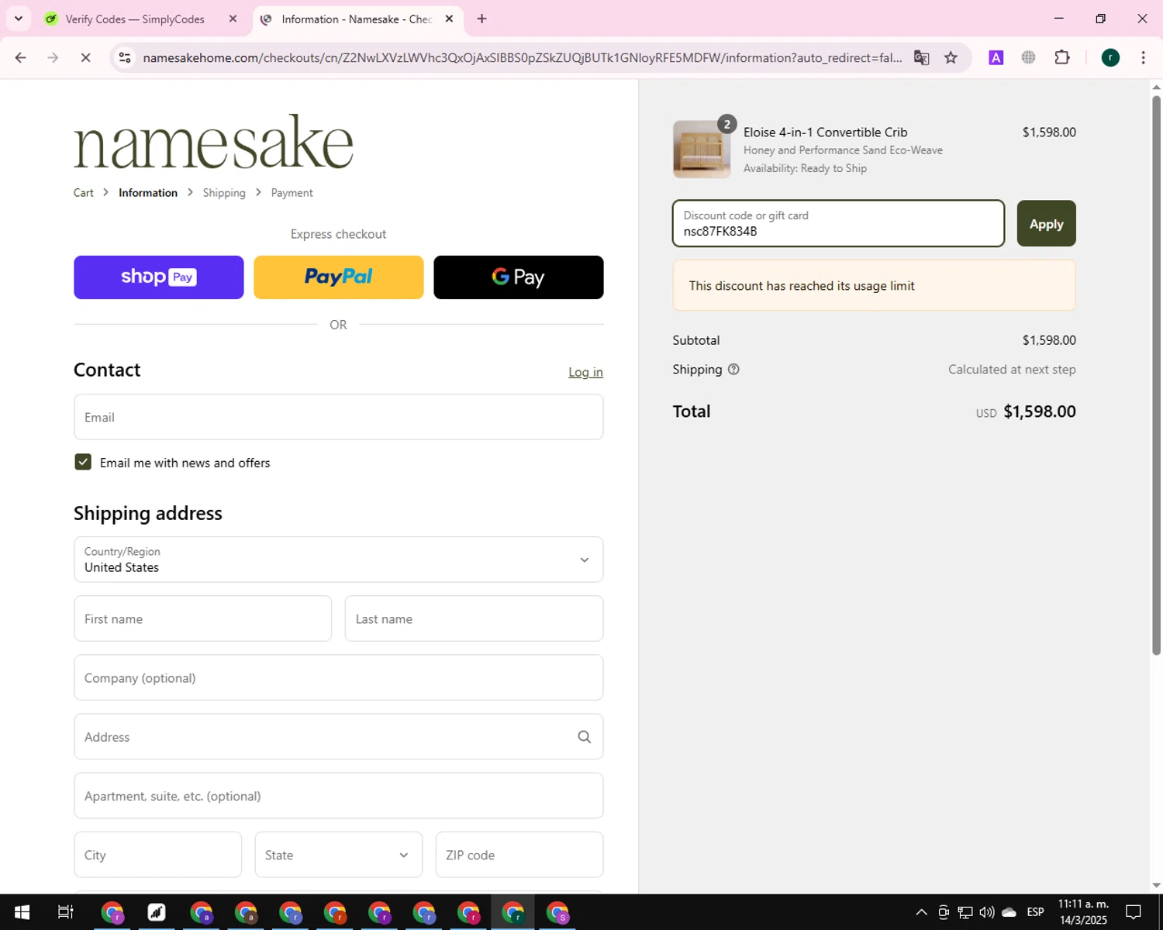Click the translate page icon
Image resolution: width=1163 pixels, height=930 pixels.
921,57
